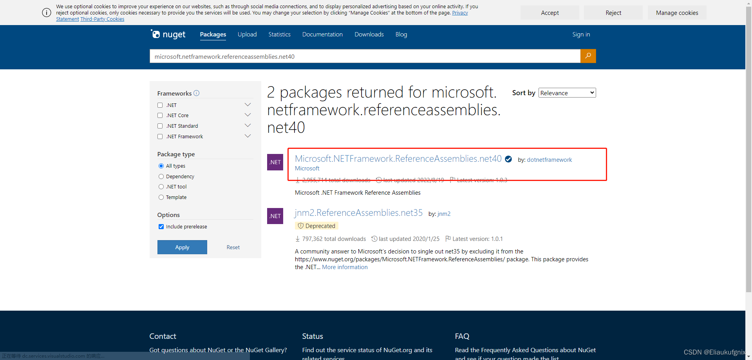Click the cookie banner info icon
The height and width of the screenshot is (360, 752).
[x=46, y=13]
